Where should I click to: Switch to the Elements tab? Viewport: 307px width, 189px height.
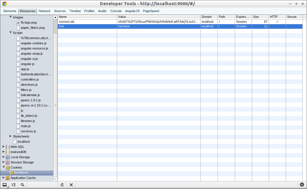tap(10, 11)
